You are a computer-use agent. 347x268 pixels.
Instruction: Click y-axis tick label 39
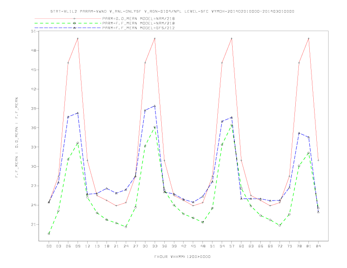pos(33,108)
